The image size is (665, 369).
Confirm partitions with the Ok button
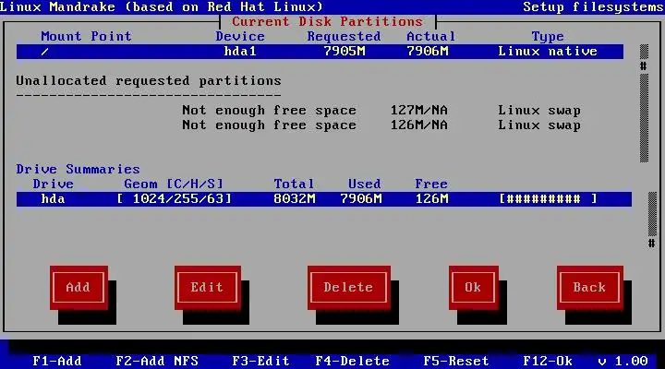473,288
